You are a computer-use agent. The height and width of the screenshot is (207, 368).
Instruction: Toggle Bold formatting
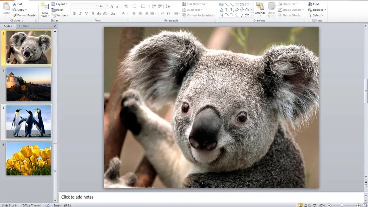pyautogui.click(x=74, y=14)
